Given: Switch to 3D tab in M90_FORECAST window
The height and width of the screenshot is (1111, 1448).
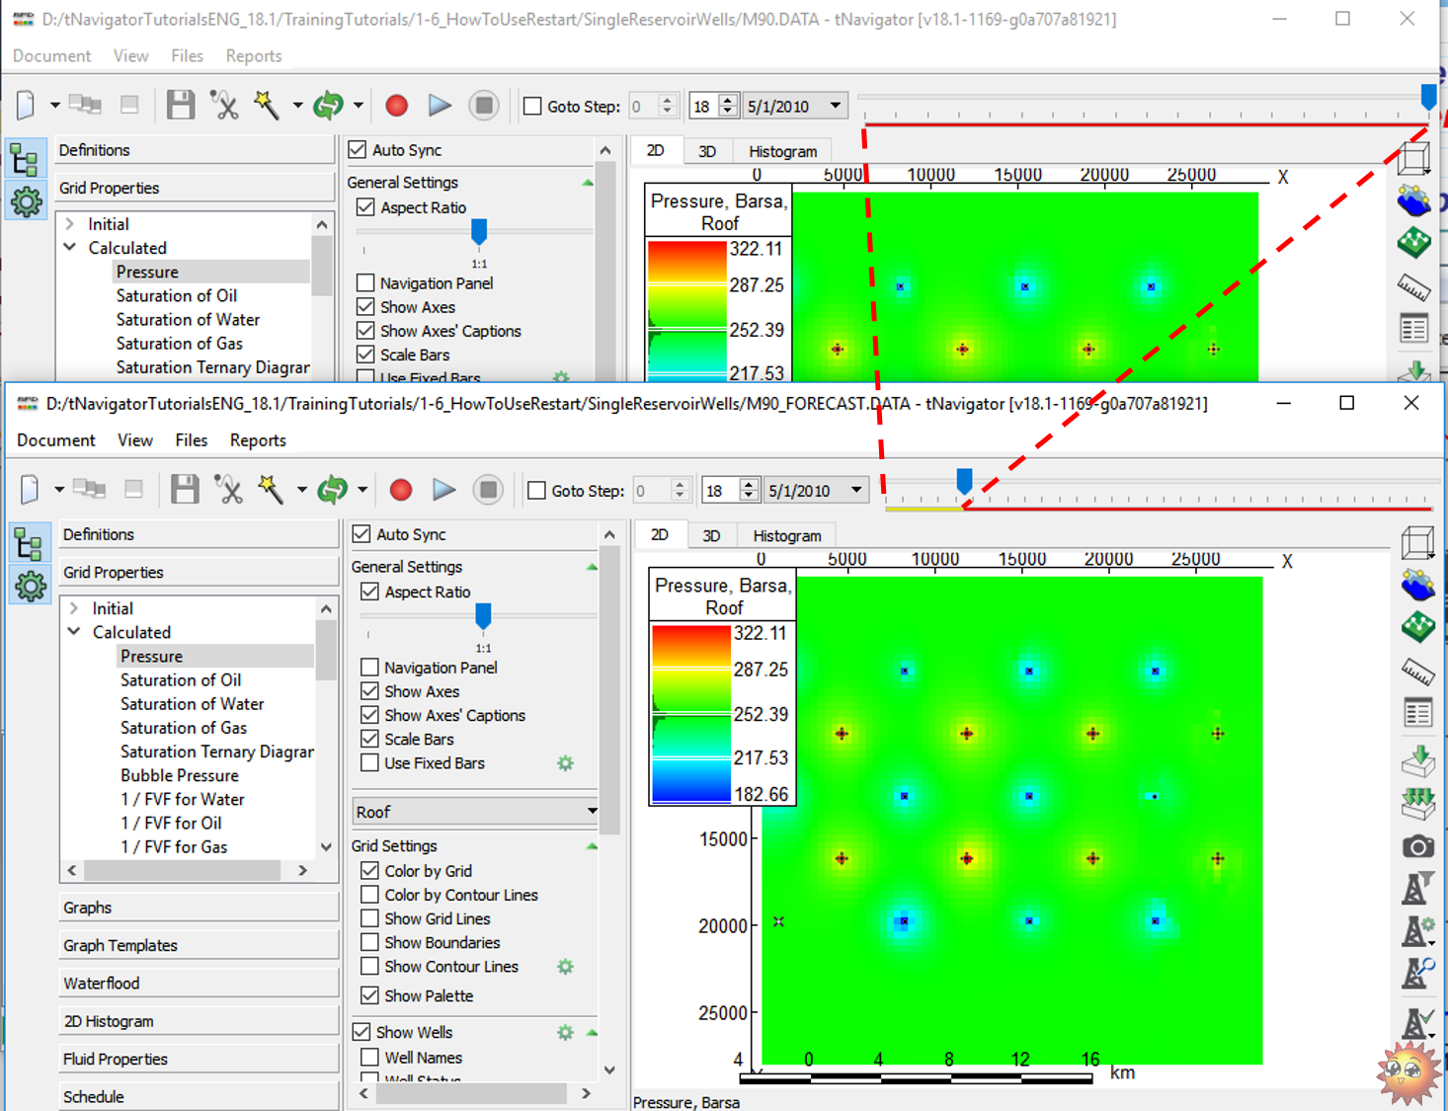Looking at the screenshot, I should point(711,535).
